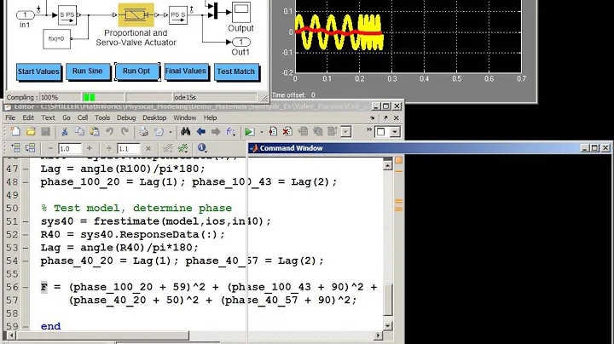Click the multiply button after the 1.1 field
Screen dimensions: 614x344
coord(148,148)
